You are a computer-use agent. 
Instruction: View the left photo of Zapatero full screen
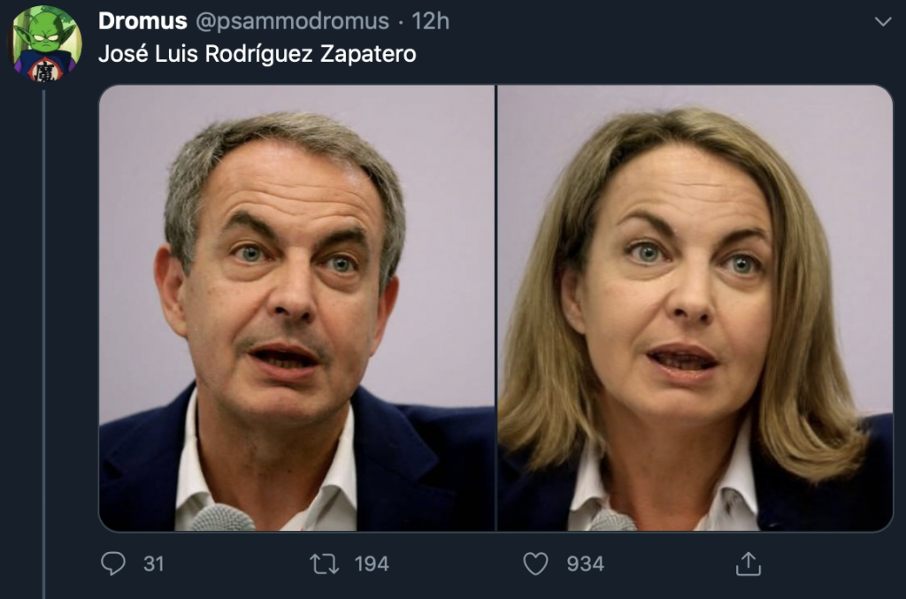coord(292,305)
